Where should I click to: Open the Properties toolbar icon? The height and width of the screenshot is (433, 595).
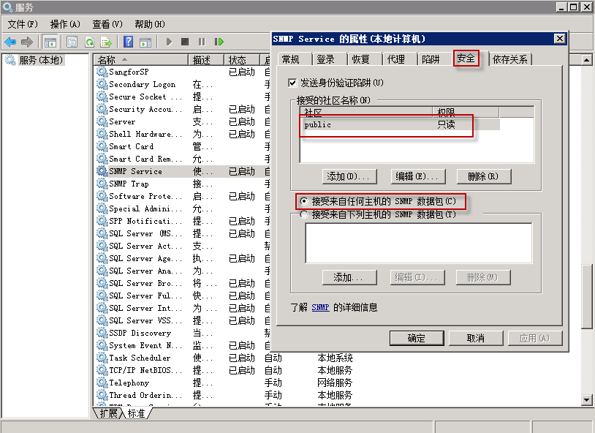coord(72,42)
